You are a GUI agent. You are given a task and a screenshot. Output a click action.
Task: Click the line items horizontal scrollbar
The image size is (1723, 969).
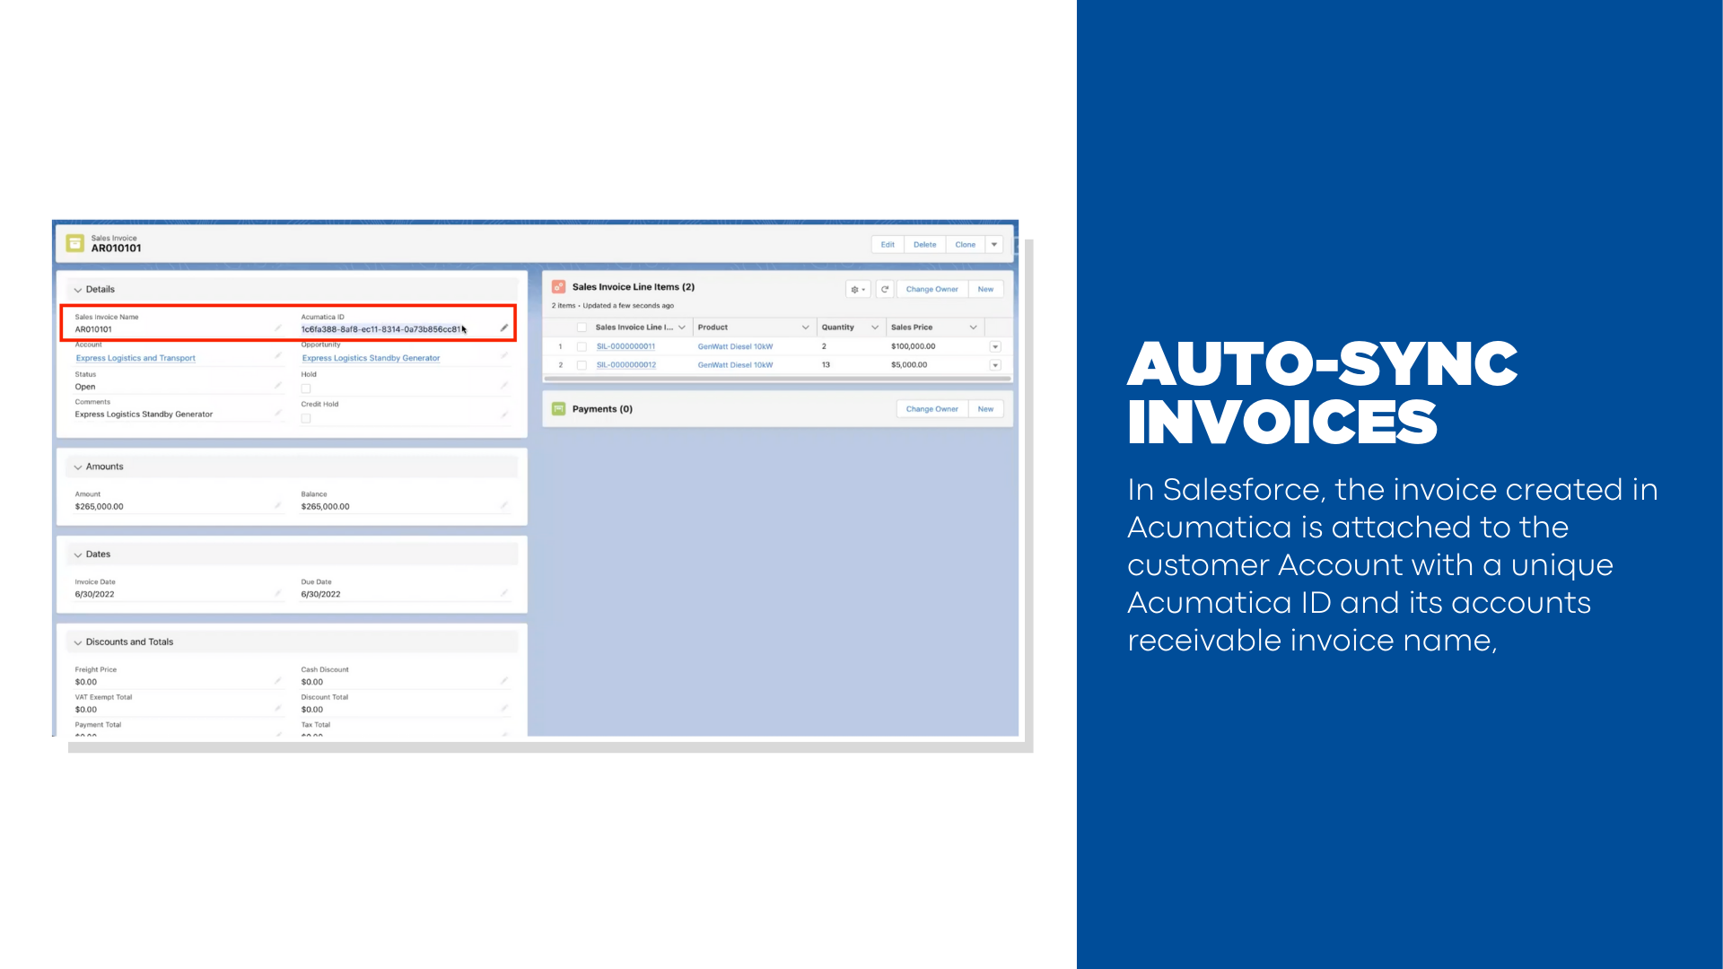click(777, 379)
